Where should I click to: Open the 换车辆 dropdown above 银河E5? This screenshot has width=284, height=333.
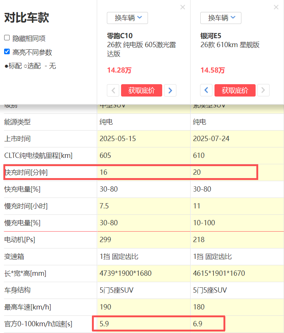(x=221, y=18)
